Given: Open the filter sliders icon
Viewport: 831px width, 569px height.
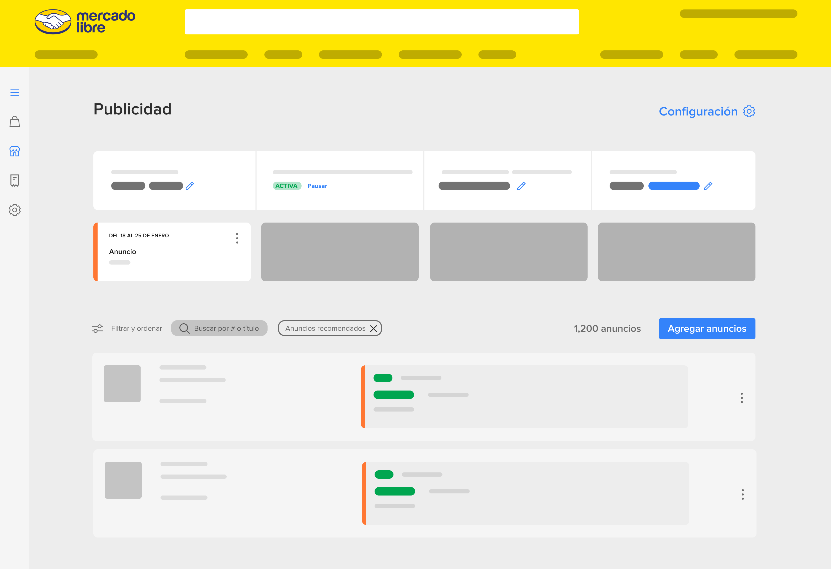Looking at the screenshot, I should tap(98, 328).
